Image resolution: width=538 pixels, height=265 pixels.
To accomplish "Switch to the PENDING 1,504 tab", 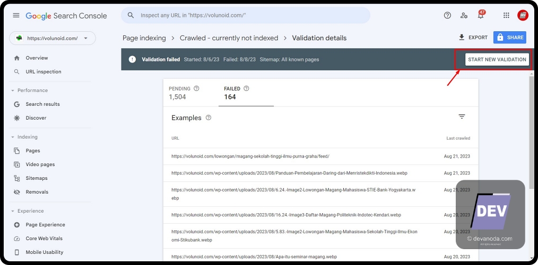I will click(191, 93).
